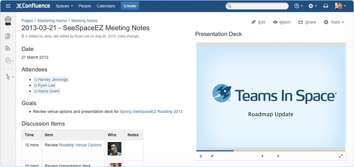Expand the Spaces dropdown menu
This screenshot has width=354, height=167.
(65, 6)
